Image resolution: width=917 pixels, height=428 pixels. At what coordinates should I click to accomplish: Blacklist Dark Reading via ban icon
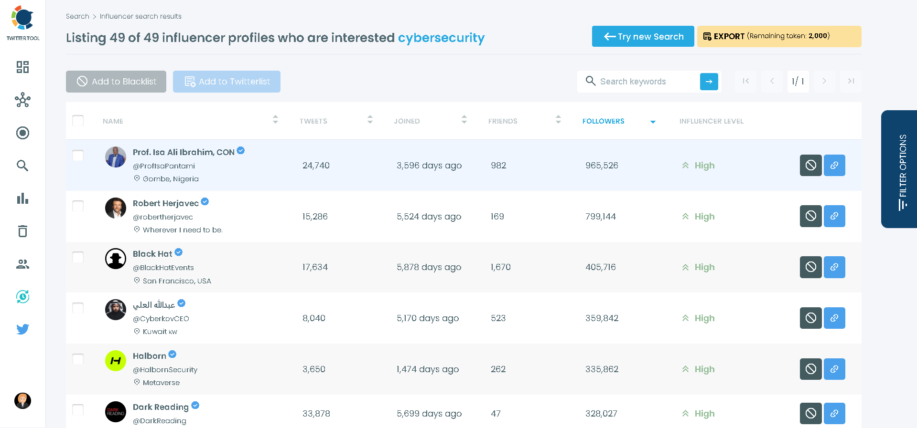[810, 413]
